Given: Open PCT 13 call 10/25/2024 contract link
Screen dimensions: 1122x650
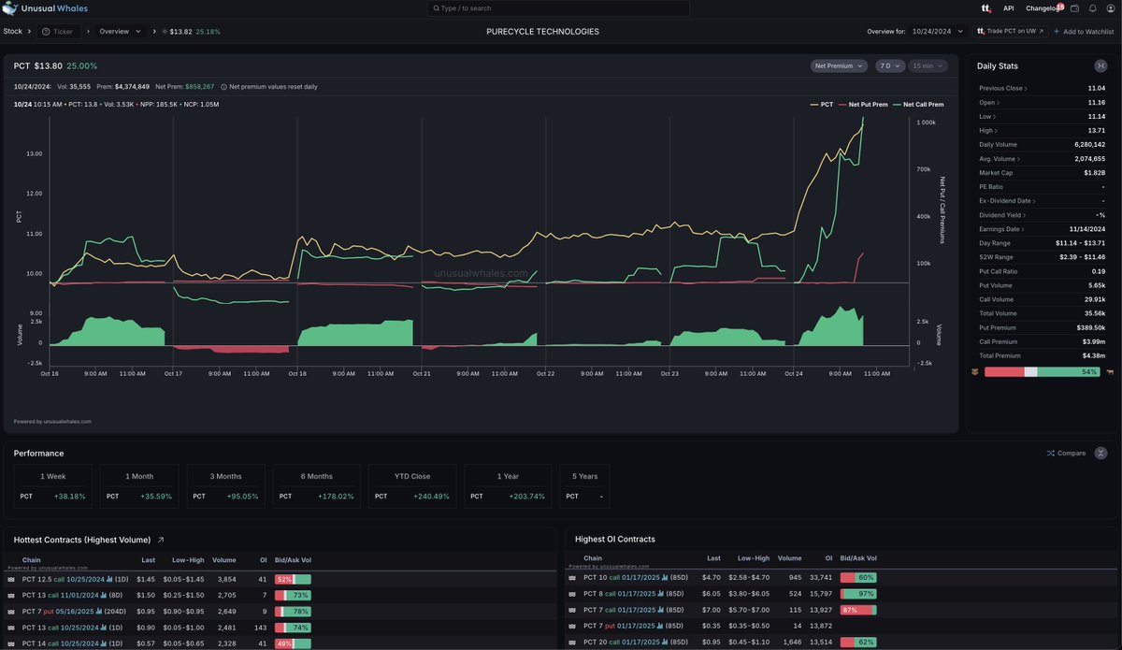Looking at the screenshot, I should coord(66,627).
